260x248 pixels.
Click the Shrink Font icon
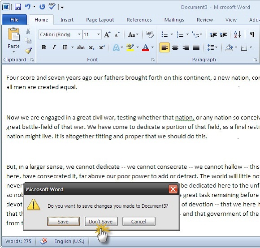(117, 34)
